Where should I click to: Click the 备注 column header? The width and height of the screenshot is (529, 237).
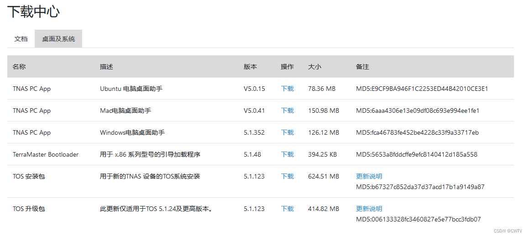(363, 67)
